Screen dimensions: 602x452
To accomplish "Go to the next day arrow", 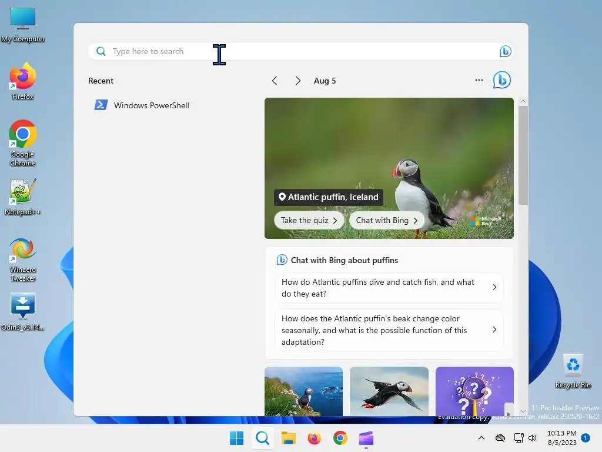I will point(298,81).
